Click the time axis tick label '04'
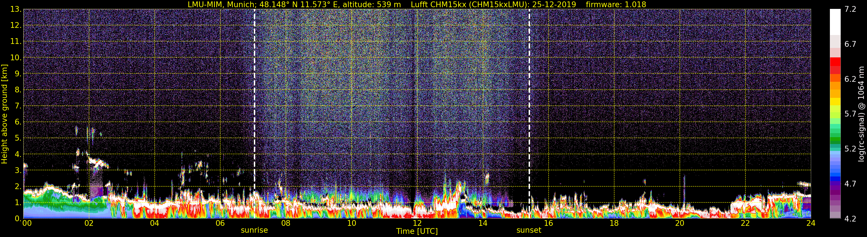 (x=155, y=223)
